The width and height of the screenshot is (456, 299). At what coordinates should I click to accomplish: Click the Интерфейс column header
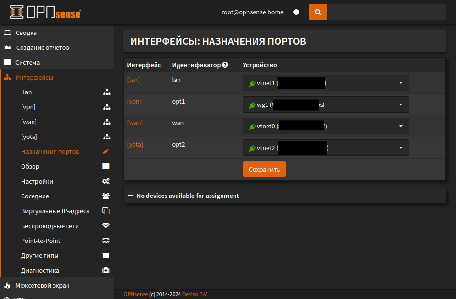coord(144,65)
